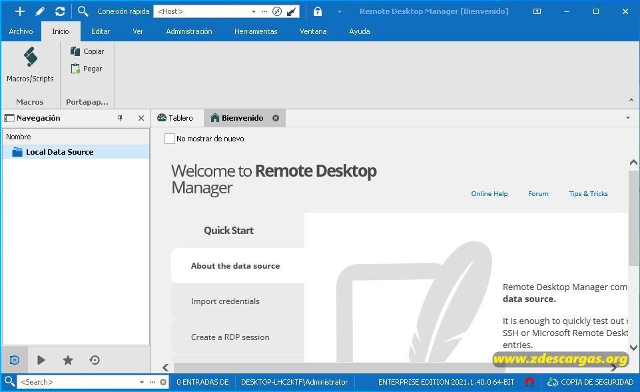Select the vault navigation view icon
This screenshot has width=640, height=392.
(x=15, y=360)
